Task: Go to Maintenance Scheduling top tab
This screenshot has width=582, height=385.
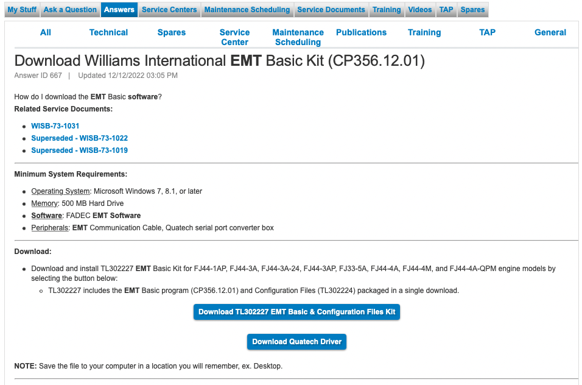Action: click(247, 10)
